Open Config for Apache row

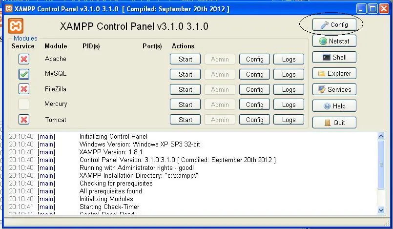tap(254, 59)
